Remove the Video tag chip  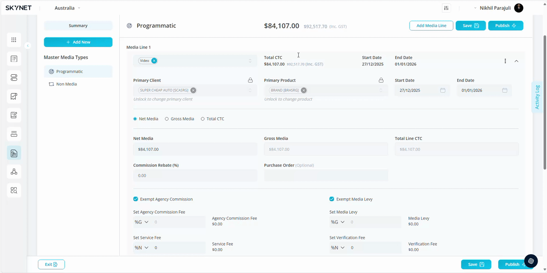coord(154,61)
